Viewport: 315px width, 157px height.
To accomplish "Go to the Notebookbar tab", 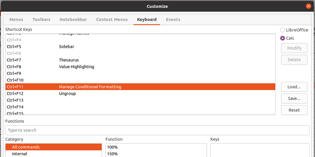I will click(73, 19).
